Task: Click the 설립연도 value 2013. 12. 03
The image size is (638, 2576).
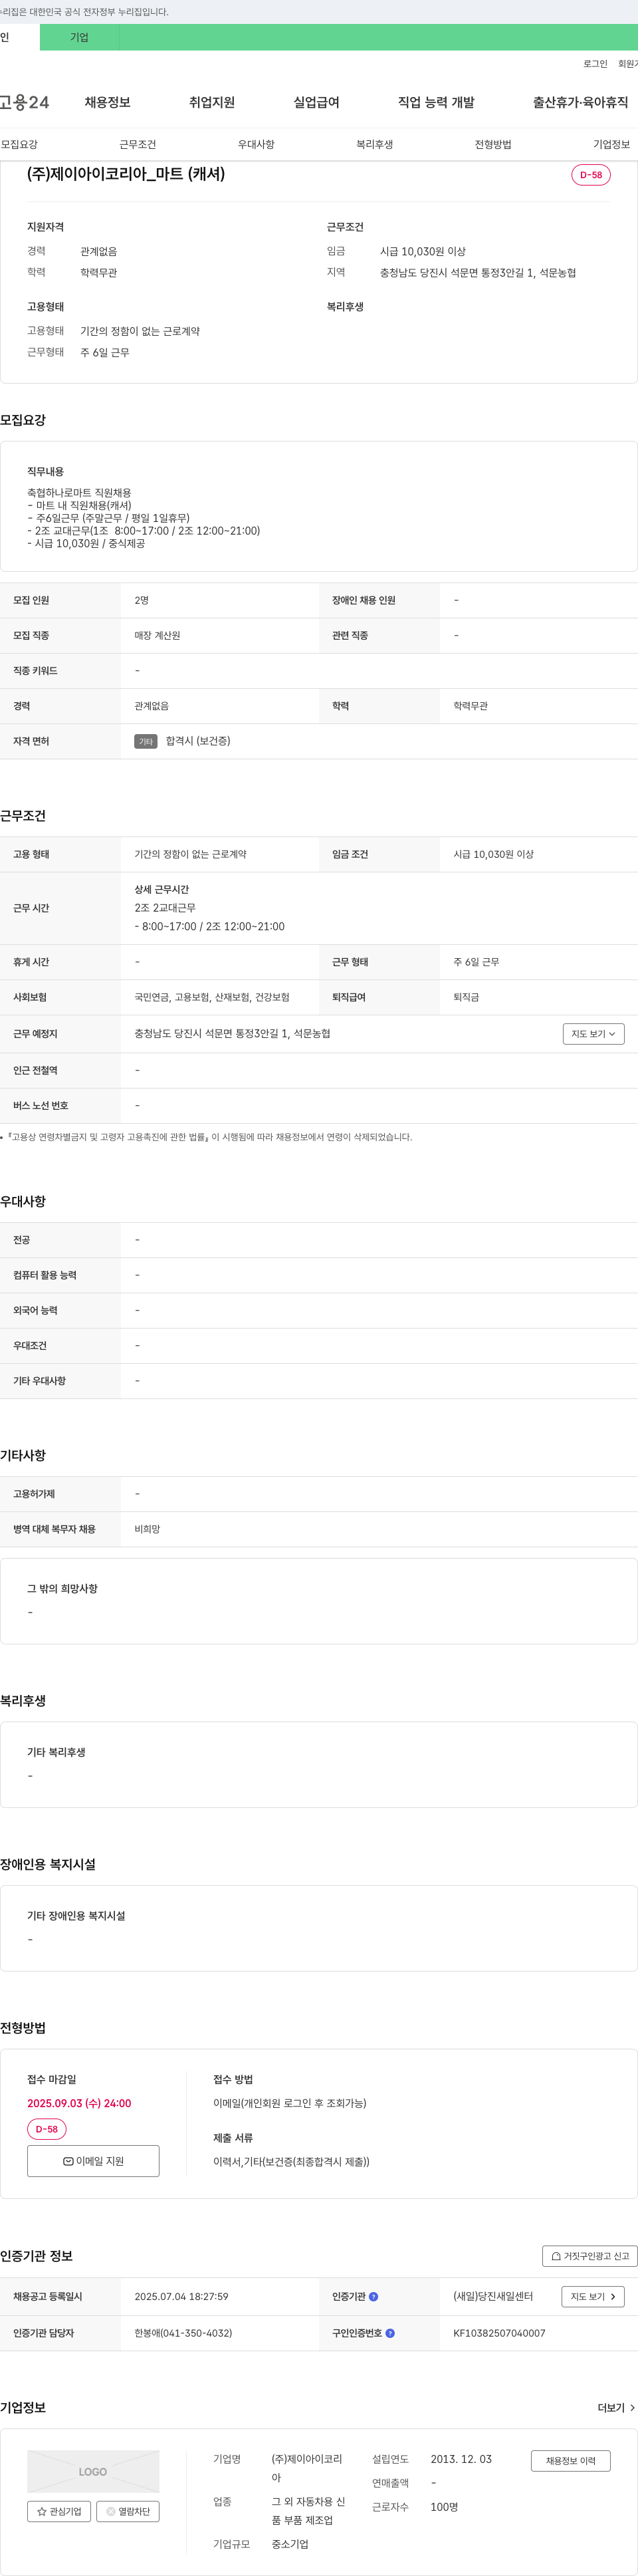Action: click(x=461, y=2459)
